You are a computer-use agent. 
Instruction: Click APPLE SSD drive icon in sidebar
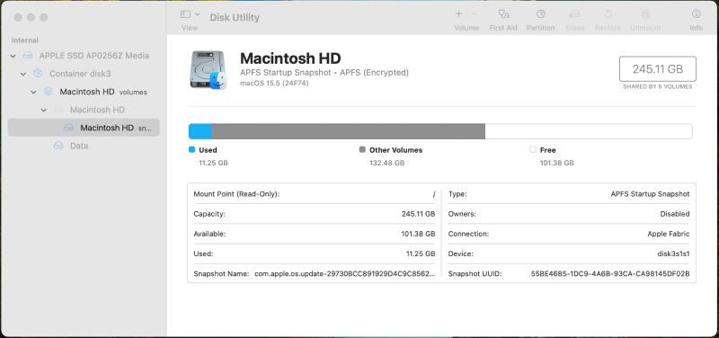28,56
